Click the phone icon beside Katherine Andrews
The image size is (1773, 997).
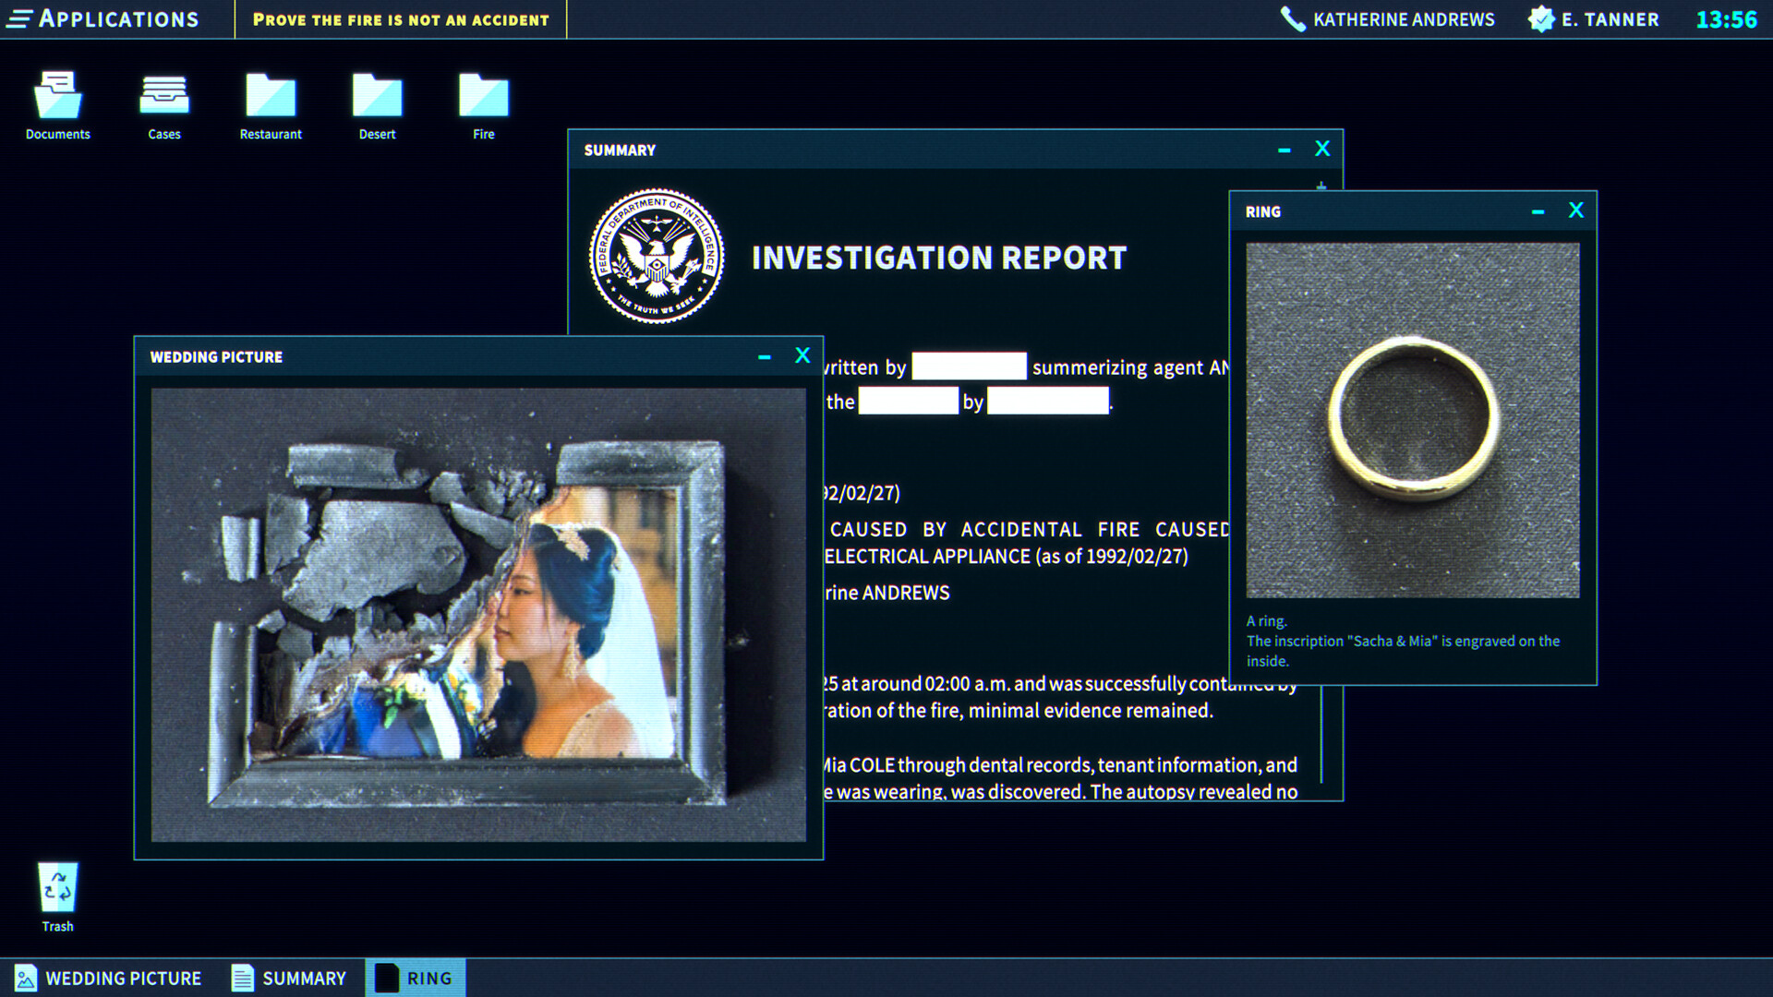(1290, 18)
